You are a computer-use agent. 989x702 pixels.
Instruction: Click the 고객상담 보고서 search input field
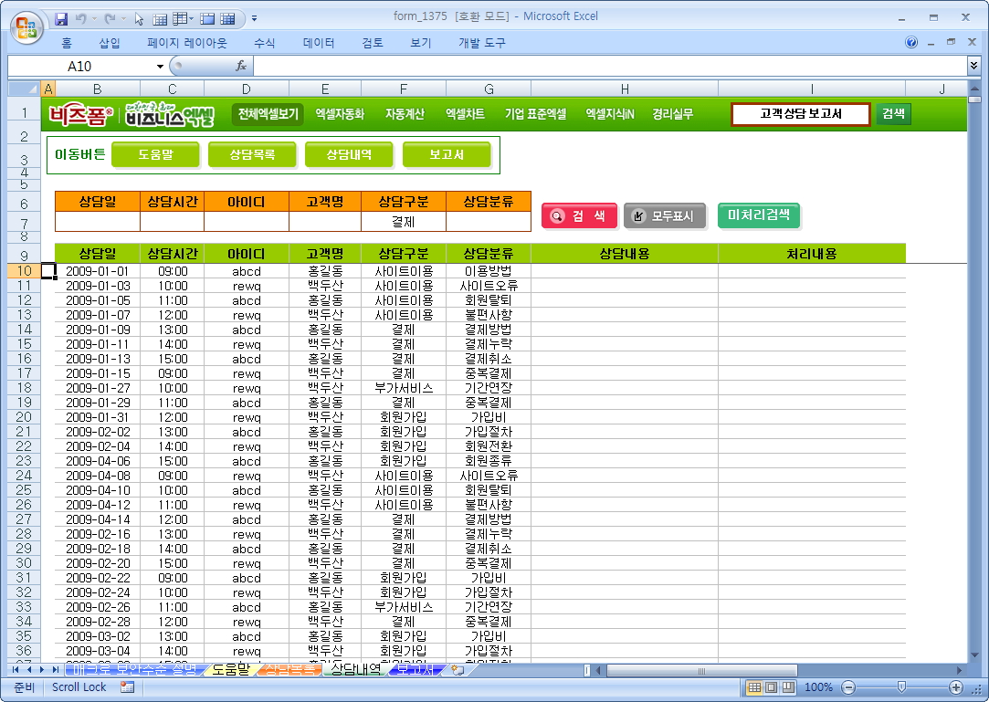click(800, 114)
